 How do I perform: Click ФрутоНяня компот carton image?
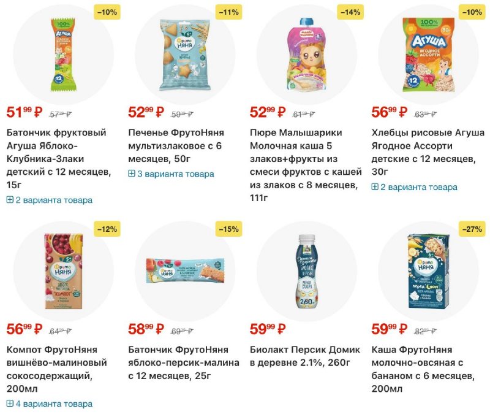point(62,270)
